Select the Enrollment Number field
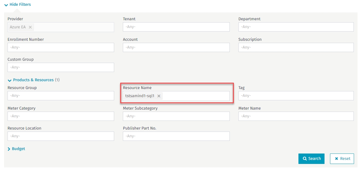This screenshot has height=170, width=359. pyautogui.click(x=61, y=47)
